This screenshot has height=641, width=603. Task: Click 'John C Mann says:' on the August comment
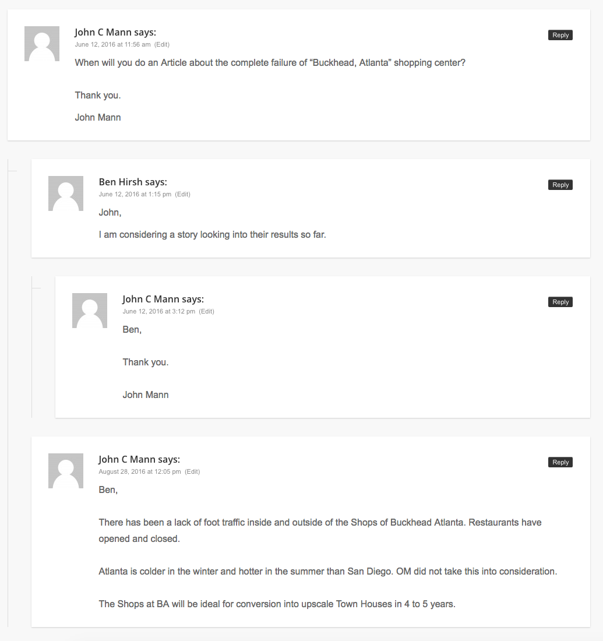(139, 460)
